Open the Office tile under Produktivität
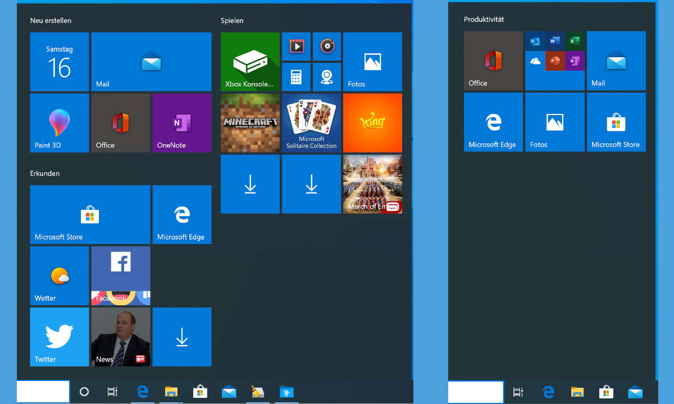Screen dimensions: 674x404 (493, 61)
